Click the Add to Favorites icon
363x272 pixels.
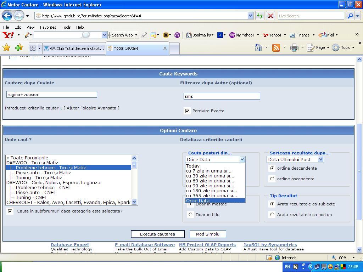pos(19,48)
